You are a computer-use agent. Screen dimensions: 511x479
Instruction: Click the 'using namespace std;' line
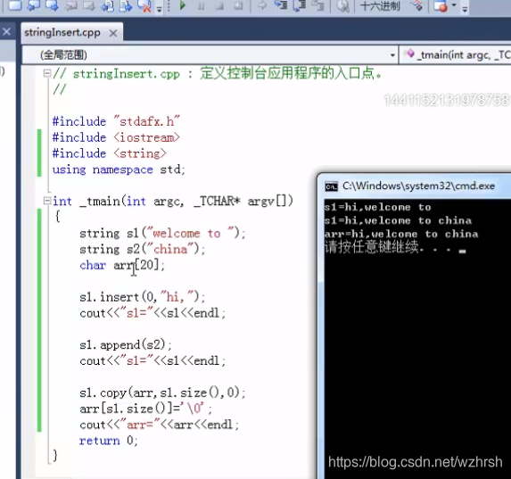[119, 169]
